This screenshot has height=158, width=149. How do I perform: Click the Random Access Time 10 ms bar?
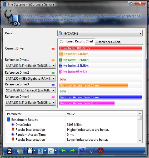click(x=93, y=85)
